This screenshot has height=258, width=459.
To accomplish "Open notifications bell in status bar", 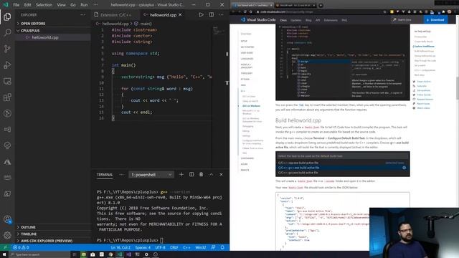I will [222, 247].
